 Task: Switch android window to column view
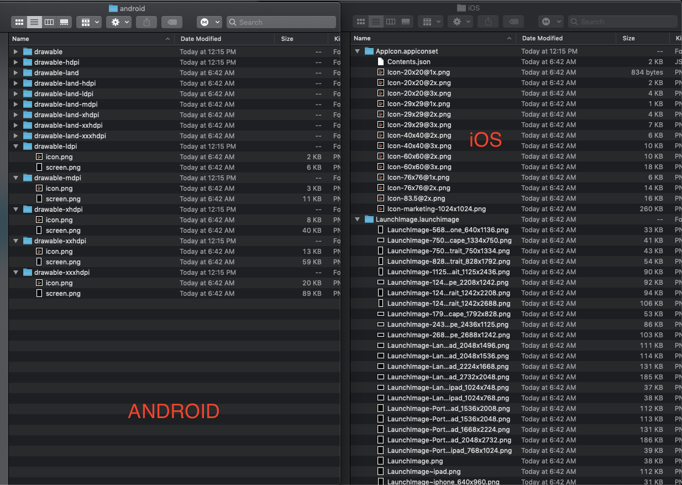point(49,22)
